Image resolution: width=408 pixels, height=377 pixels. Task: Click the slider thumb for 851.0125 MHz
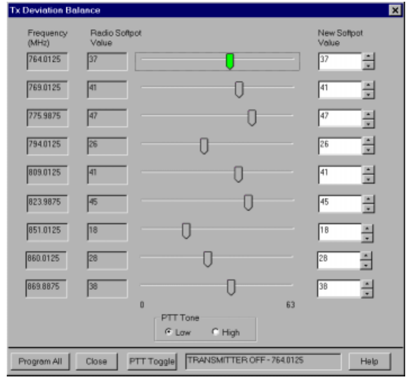(187, 231)
